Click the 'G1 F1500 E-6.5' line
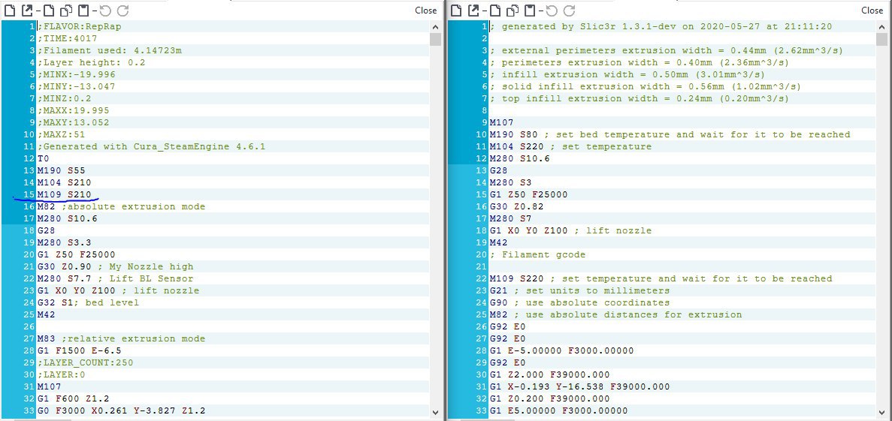 click(x=79, y=350)
